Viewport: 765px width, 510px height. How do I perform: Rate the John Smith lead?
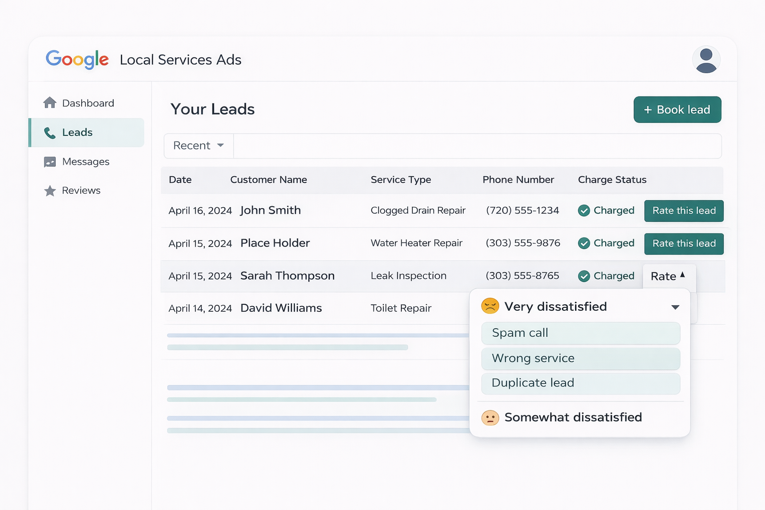[x=683, y=211]
